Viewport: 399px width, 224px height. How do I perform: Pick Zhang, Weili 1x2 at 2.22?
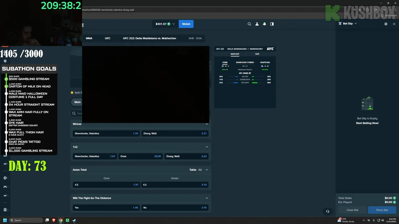(x=186, y=156)
